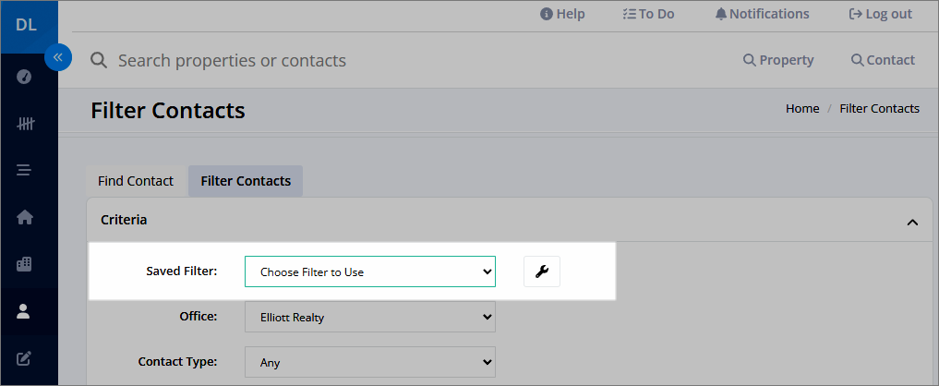Open the person contacts icon in sidebar
Image resolution: width=939 pixels, height=386 pixels.
click(x=24, y=310)
